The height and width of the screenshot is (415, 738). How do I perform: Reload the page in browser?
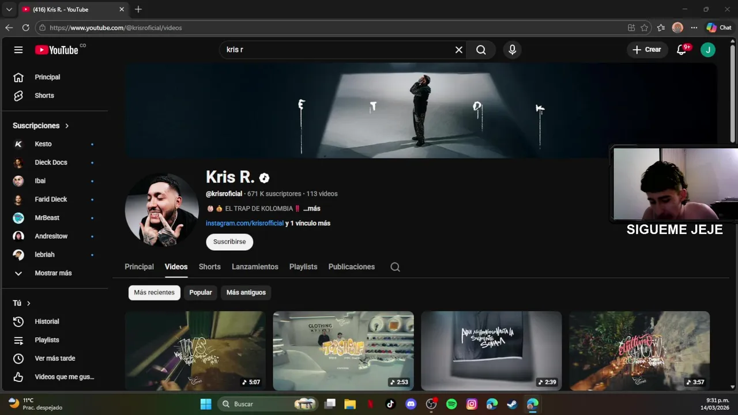[x=25, y=28]
